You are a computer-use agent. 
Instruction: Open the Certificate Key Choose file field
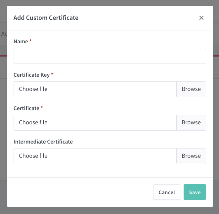click(x=95, y=89)
